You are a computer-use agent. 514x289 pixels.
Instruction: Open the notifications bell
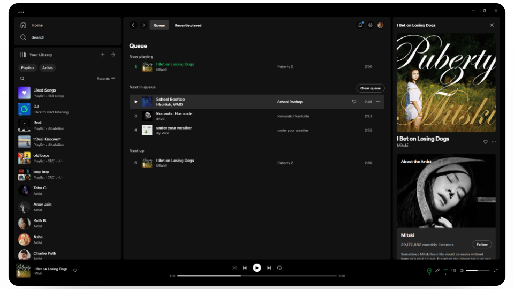360,25
